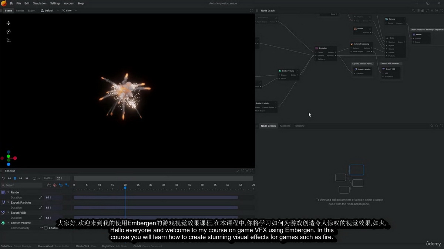This screenshot has width=444, height=249.
Task: Click the current frame field showing 20 f
Action: click(62, 178)
